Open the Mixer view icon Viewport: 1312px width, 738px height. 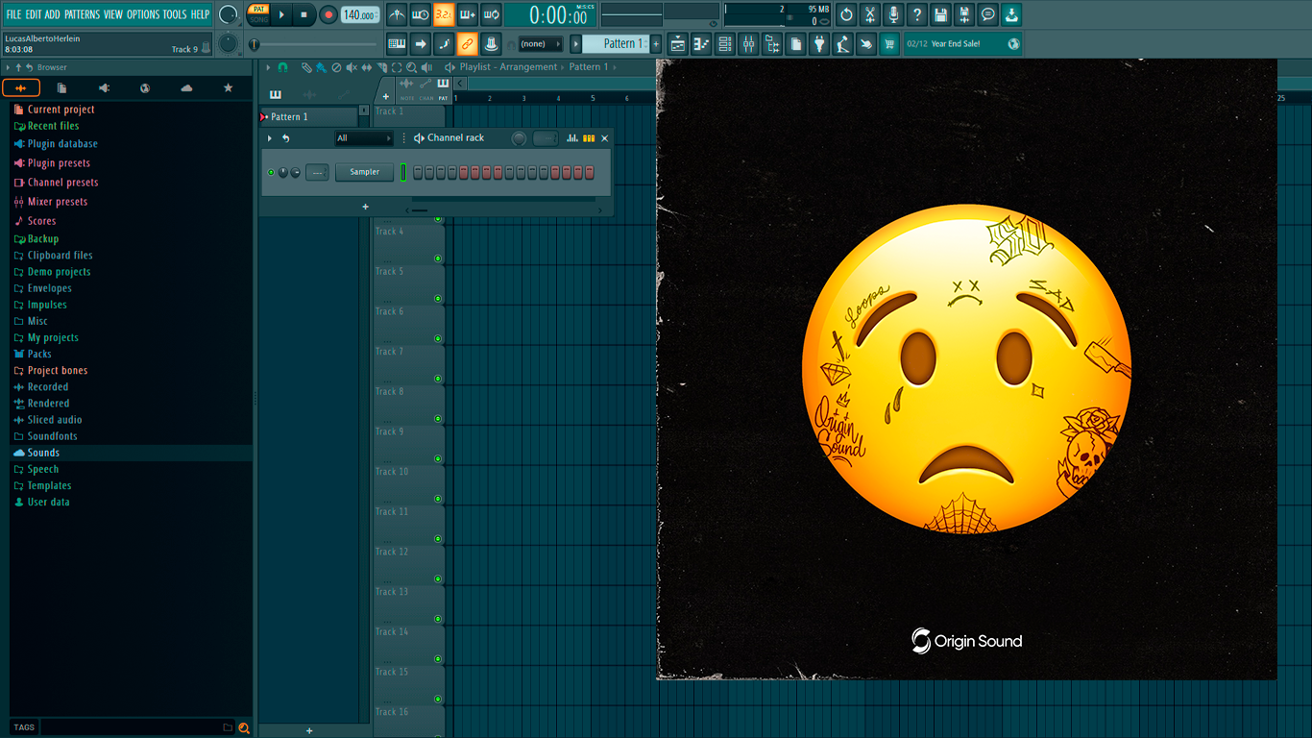point(748,43)
